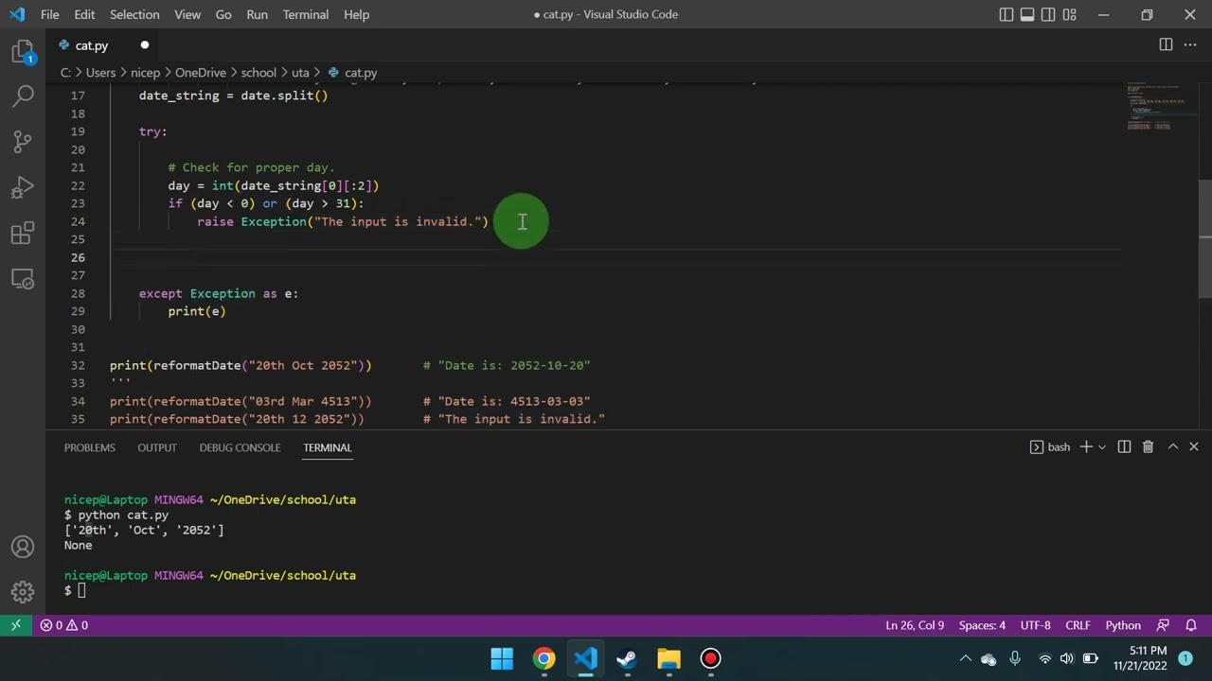
Task: Place cursor on empty line 26
Action: [615, 257]
